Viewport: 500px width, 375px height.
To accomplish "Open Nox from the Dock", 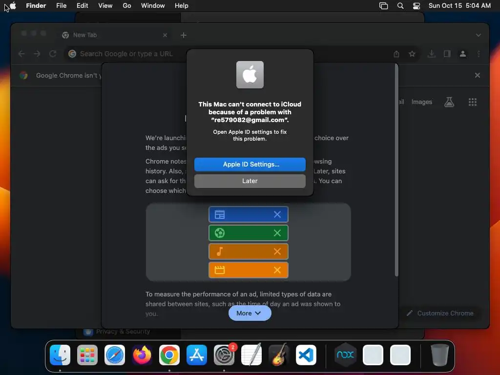I will (346, 355).
